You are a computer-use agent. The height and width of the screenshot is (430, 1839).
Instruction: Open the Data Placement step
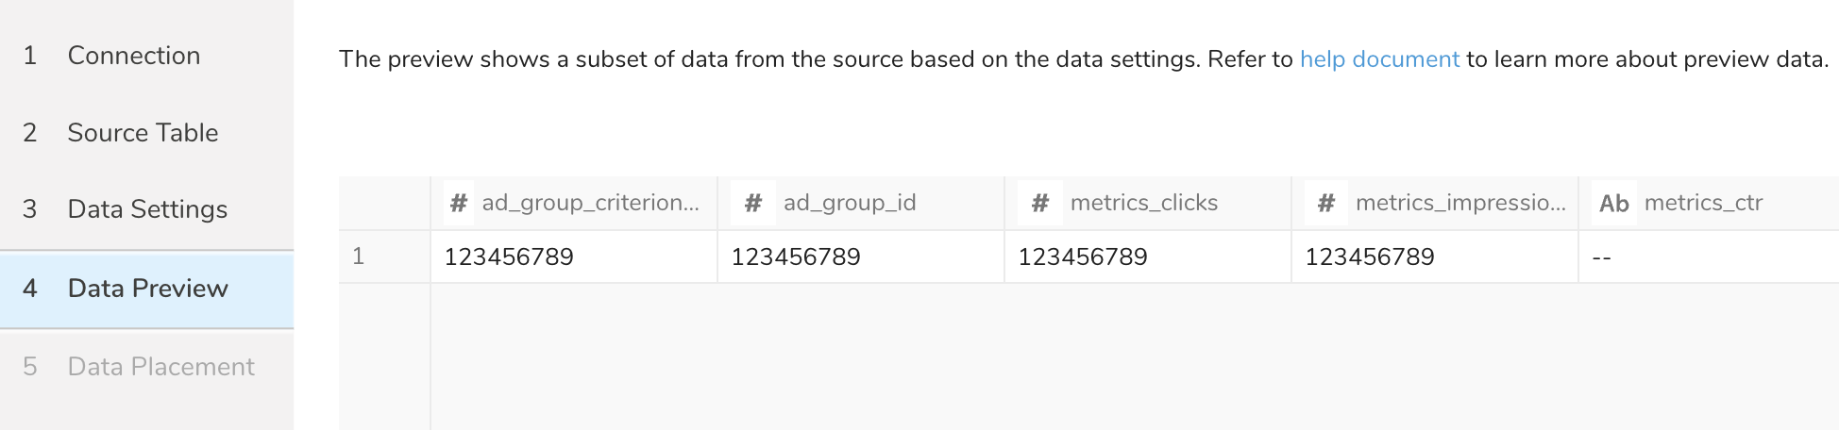(x=160, y=367)
